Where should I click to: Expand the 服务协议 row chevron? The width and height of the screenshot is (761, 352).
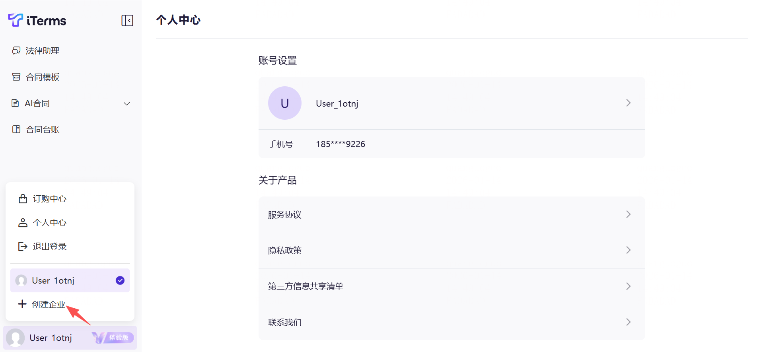[628, 214]
